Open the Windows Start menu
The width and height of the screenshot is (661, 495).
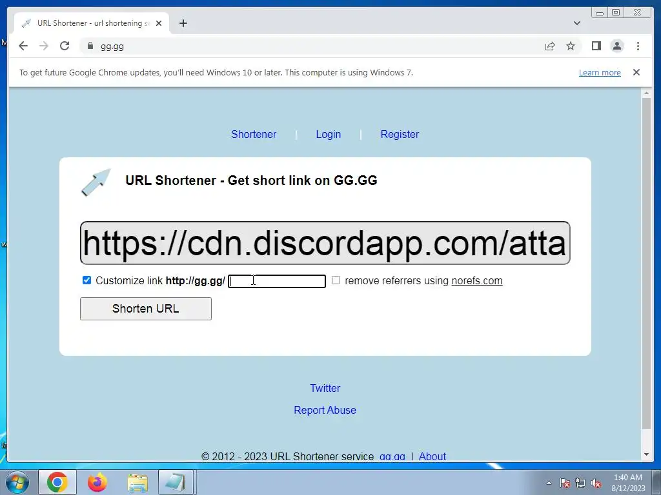click(x=17, y=482)
